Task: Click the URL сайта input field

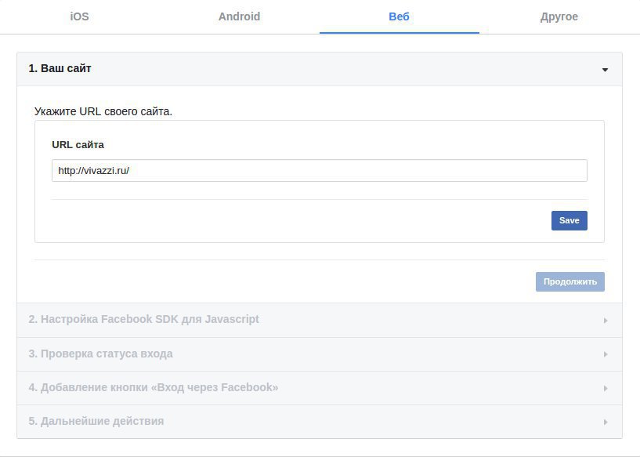Action: [x=319, y=170]
